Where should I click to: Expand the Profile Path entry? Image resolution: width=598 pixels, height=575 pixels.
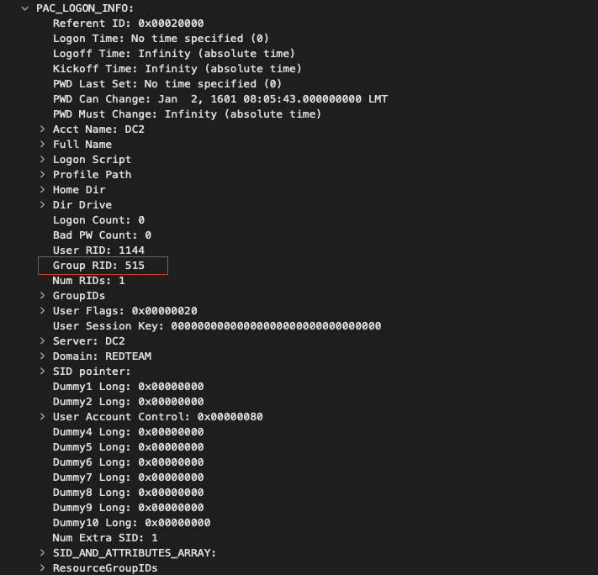[x=42, y=175]
